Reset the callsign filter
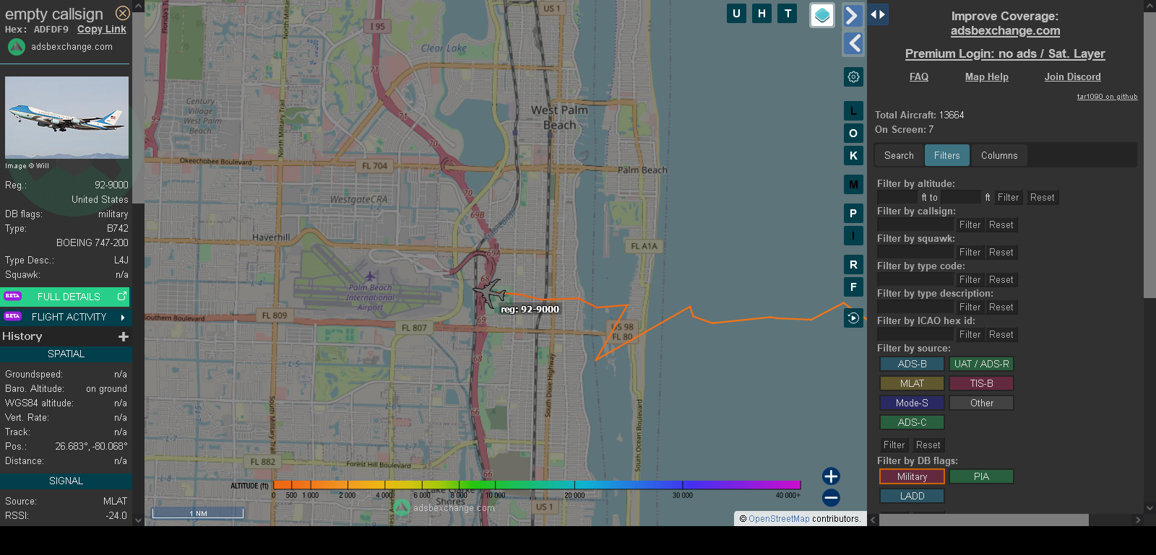 pyautogui.click(x=1001, y=224)
